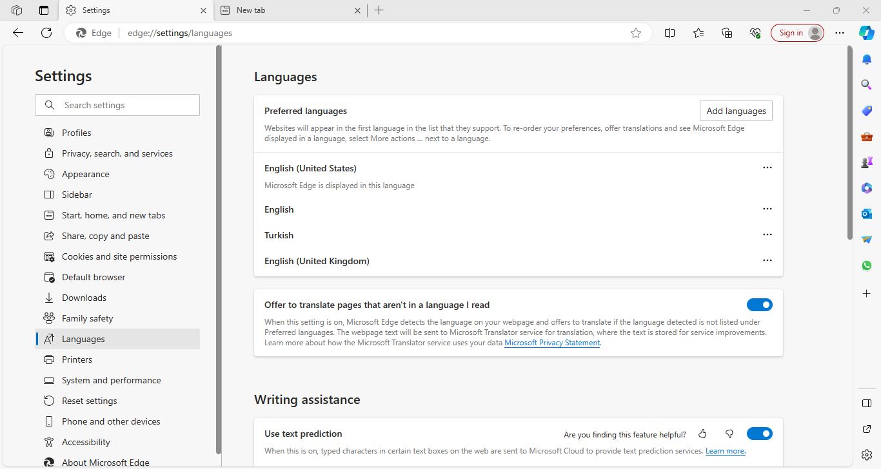
Task: Open Appearance settings
Action: 117,174
